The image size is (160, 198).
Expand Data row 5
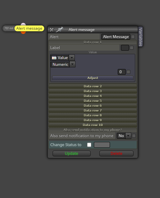pyautogui.click(x=93, y=101)
